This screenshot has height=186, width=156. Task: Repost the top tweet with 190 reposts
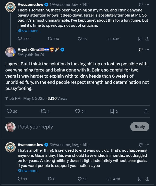[50, 39]
